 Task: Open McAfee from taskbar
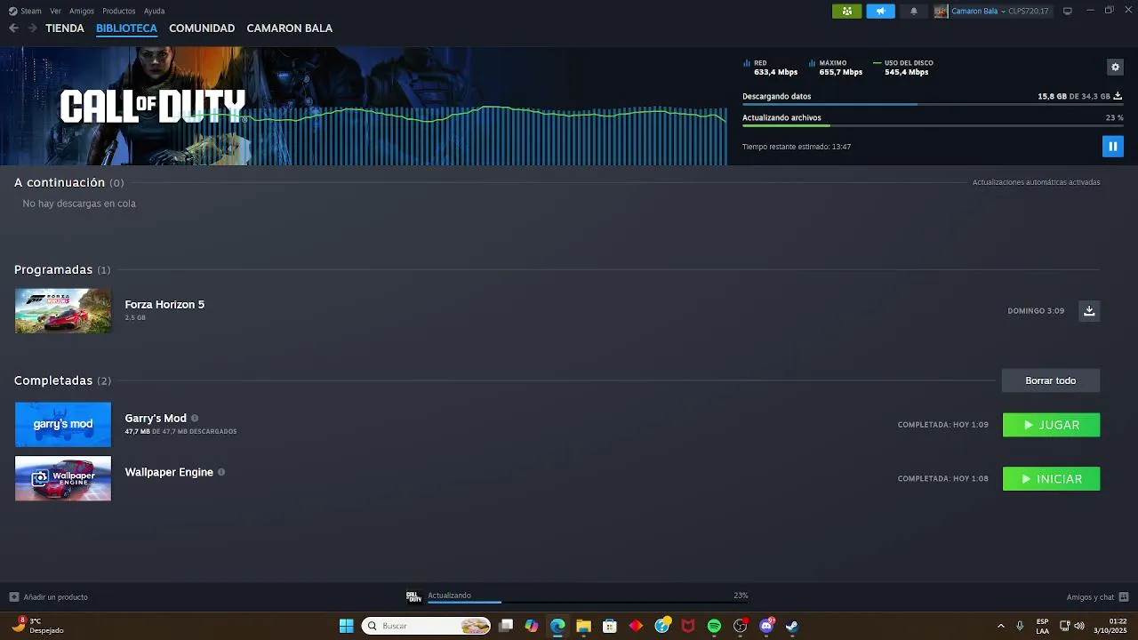[688, 626]
